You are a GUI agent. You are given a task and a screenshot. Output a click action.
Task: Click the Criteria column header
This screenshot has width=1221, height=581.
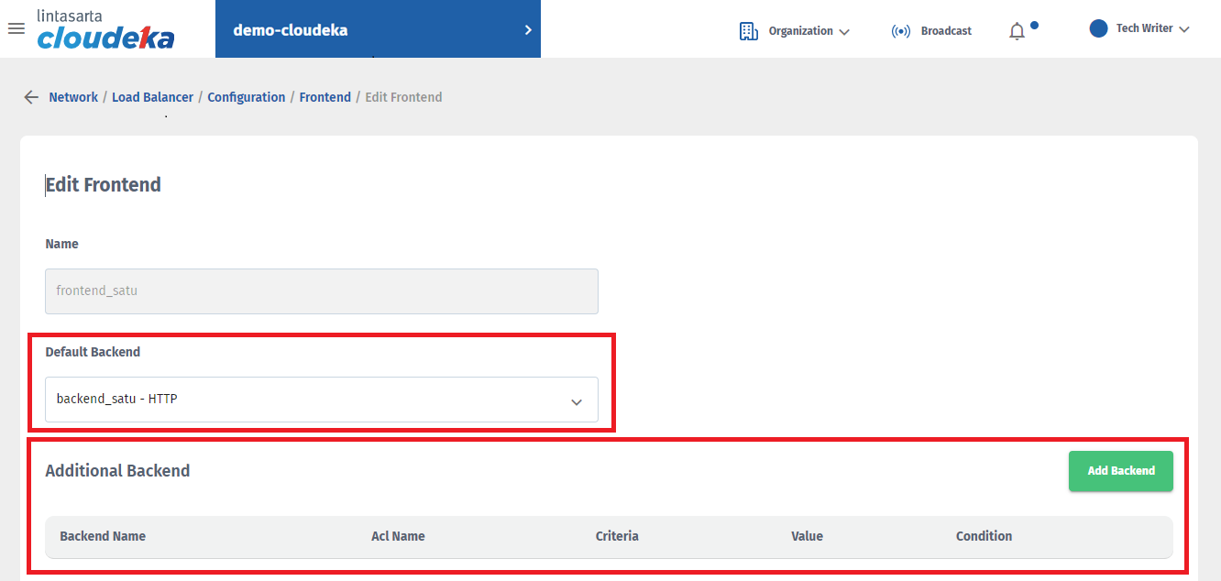(617, 536)
